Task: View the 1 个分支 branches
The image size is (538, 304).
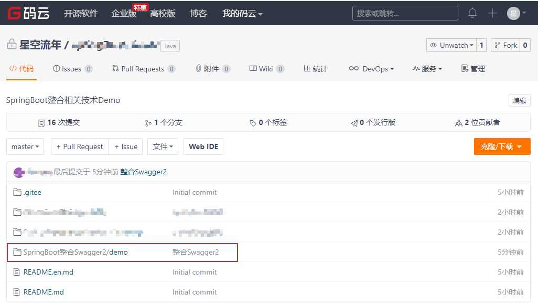Action: (164, 123)
